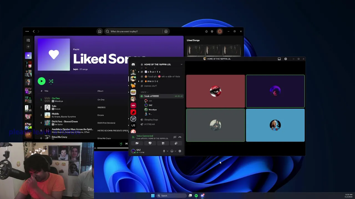
Task: Expand HOME OF THE YAPPIN LOL server menu
Action: (x=181, y=64)
